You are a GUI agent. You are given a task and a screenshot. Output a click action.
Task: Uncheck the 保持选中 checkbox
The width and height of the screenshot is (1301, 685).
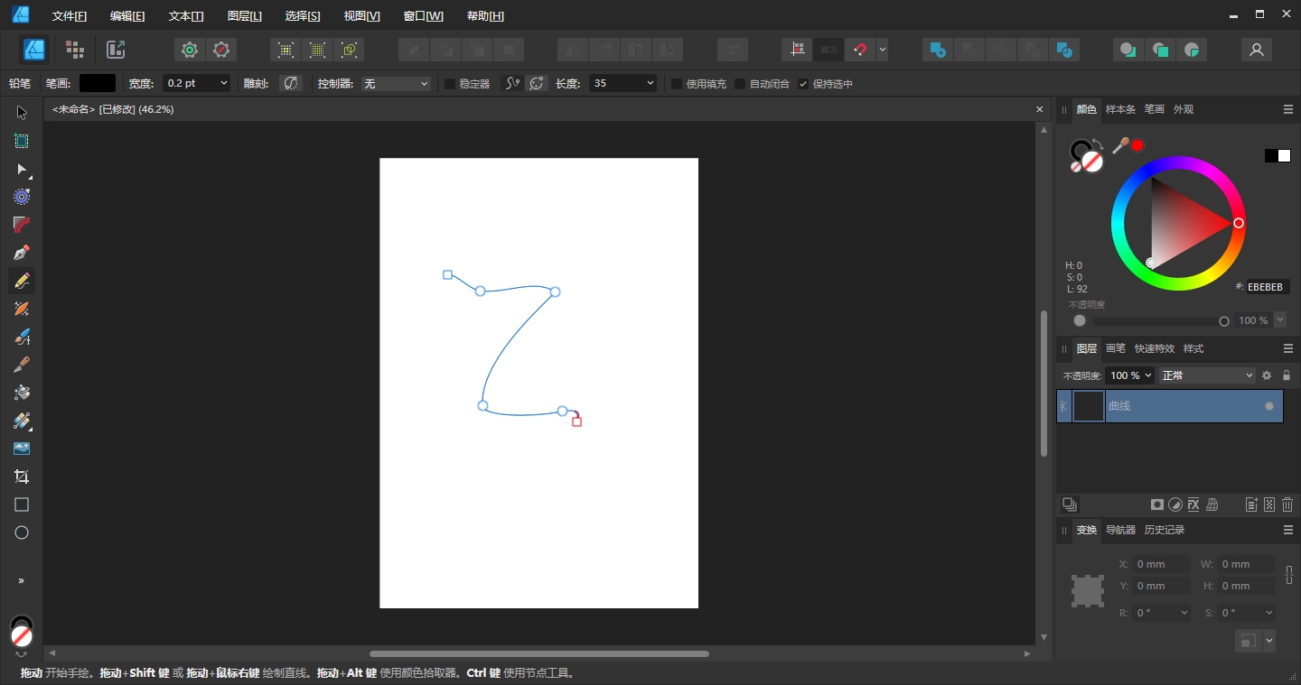[803, 84]
